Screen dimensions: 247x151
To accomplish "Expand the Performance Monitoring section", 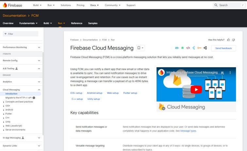I will pyautogui.click(x=39, y=47).
